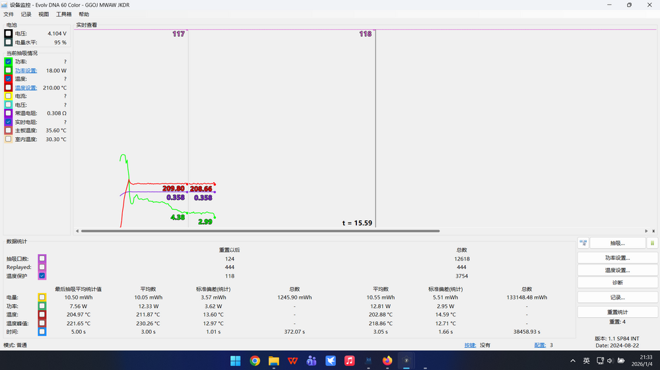Click the green pause icon button
The image size is (660, 370).
point(652,243)
